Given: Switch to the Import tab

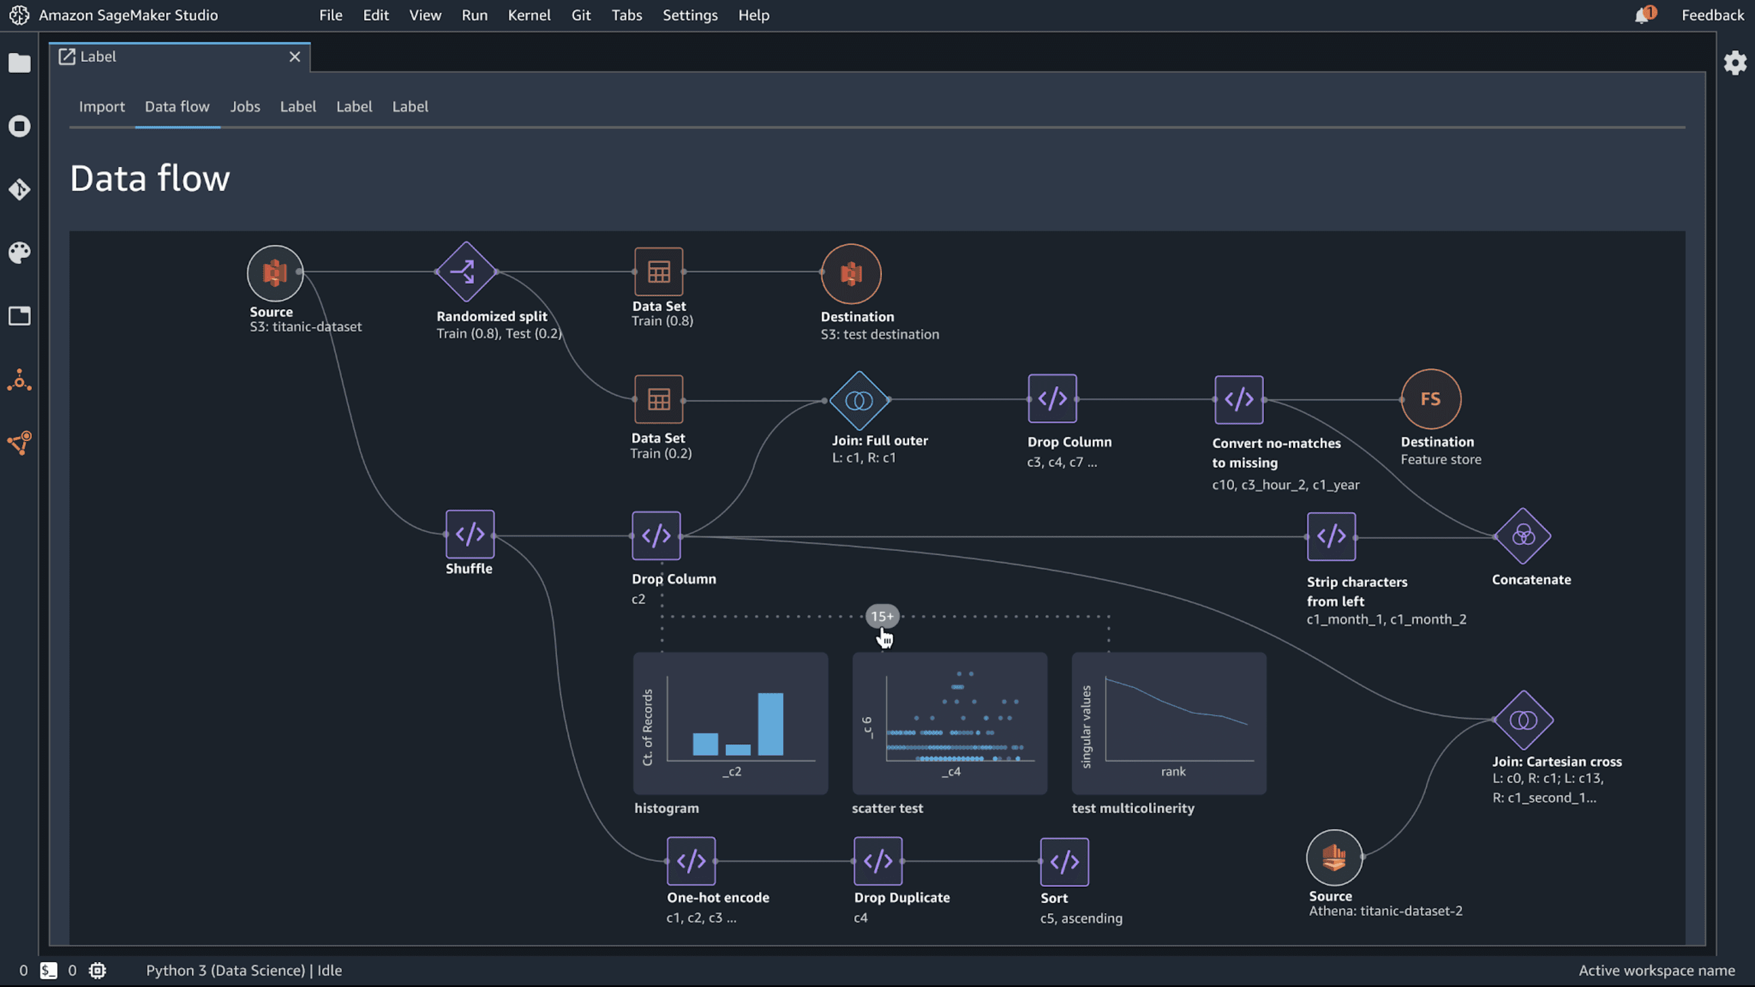Looking at the screenshot, I should 101,107.
